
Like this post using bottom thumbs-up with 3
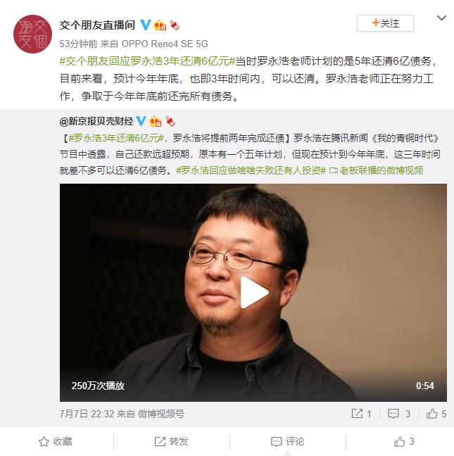[x=404, y=441]
